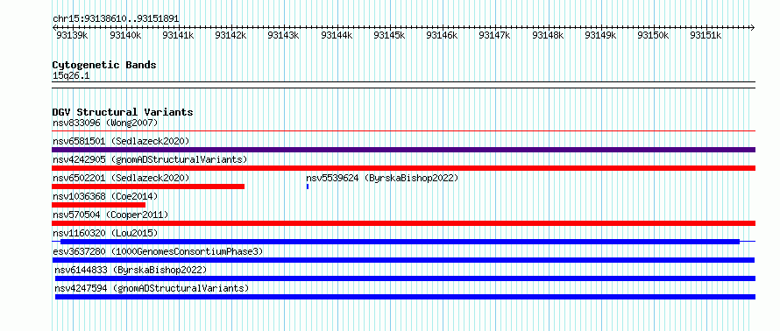Select the 15q26.1 band label
The width and height of the screenshot is (780, 331).
71,76
